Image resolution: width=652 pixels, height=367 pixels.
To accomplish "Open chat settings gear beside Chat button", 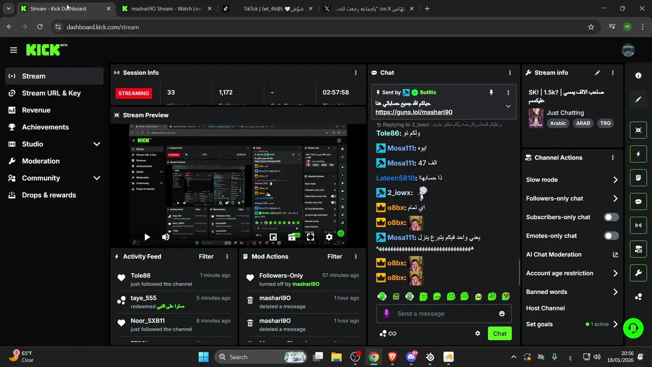I will coord(478,333).
